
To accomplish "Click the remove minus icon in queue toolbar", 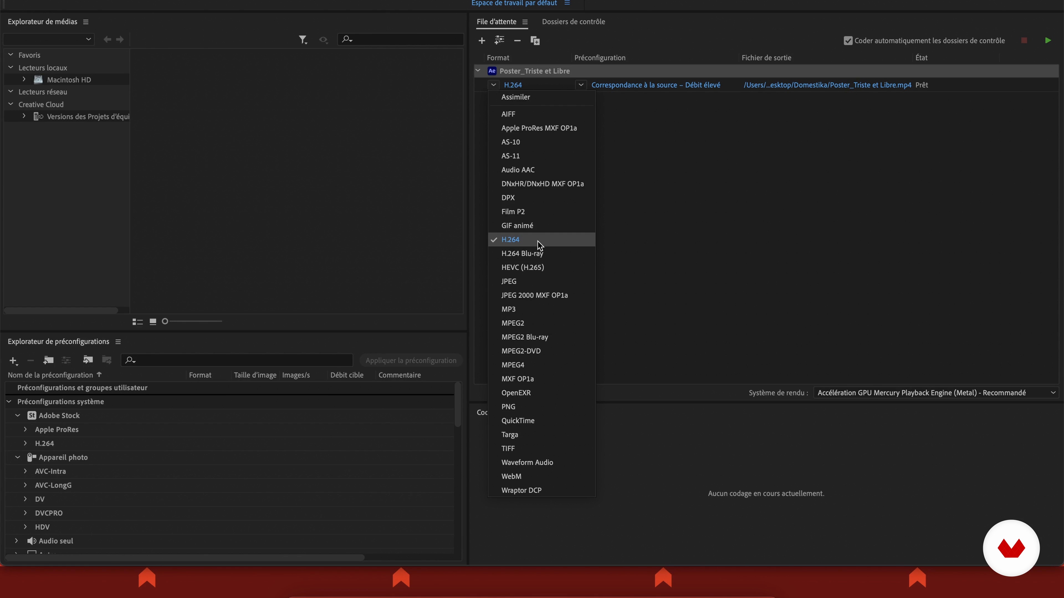I will pyautogui.click(x=517, y=40).
